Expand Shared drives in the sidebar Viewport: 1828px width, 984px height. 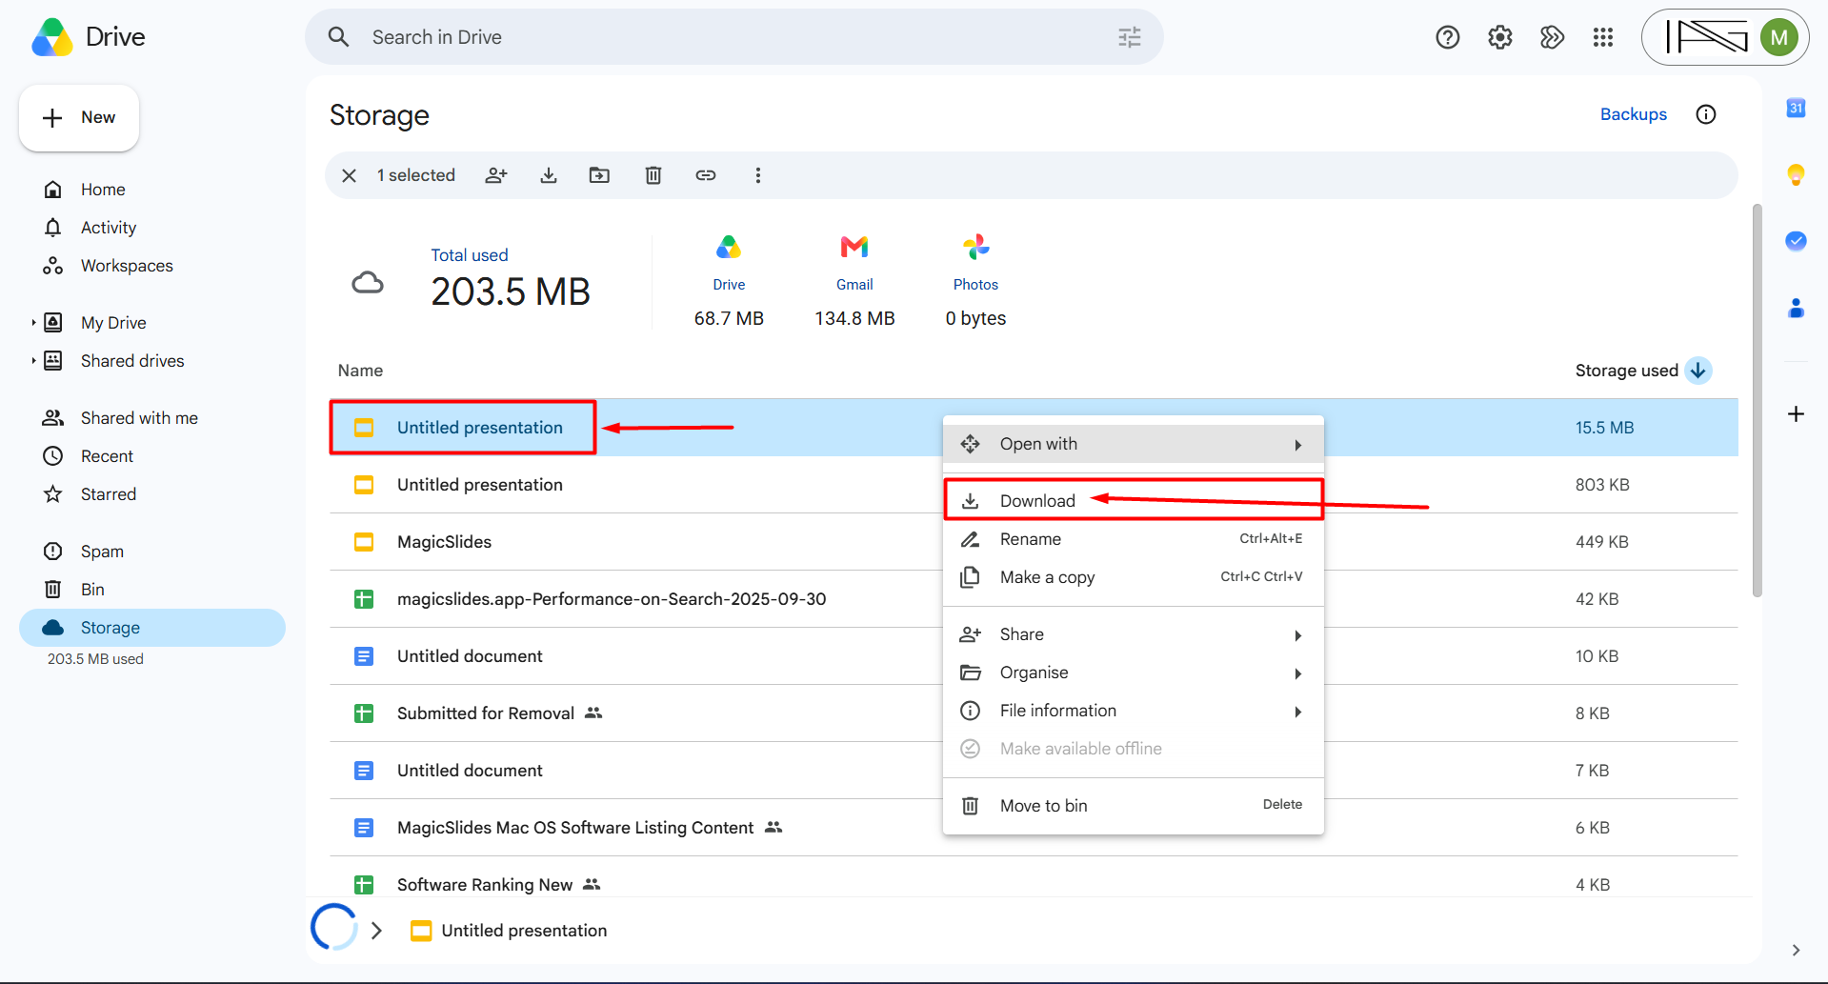33,361
